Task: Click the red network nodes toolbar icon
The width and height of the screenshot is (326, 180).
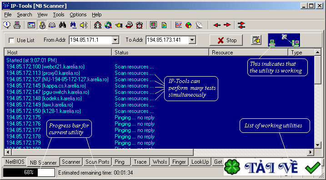Action: point(98,25)
